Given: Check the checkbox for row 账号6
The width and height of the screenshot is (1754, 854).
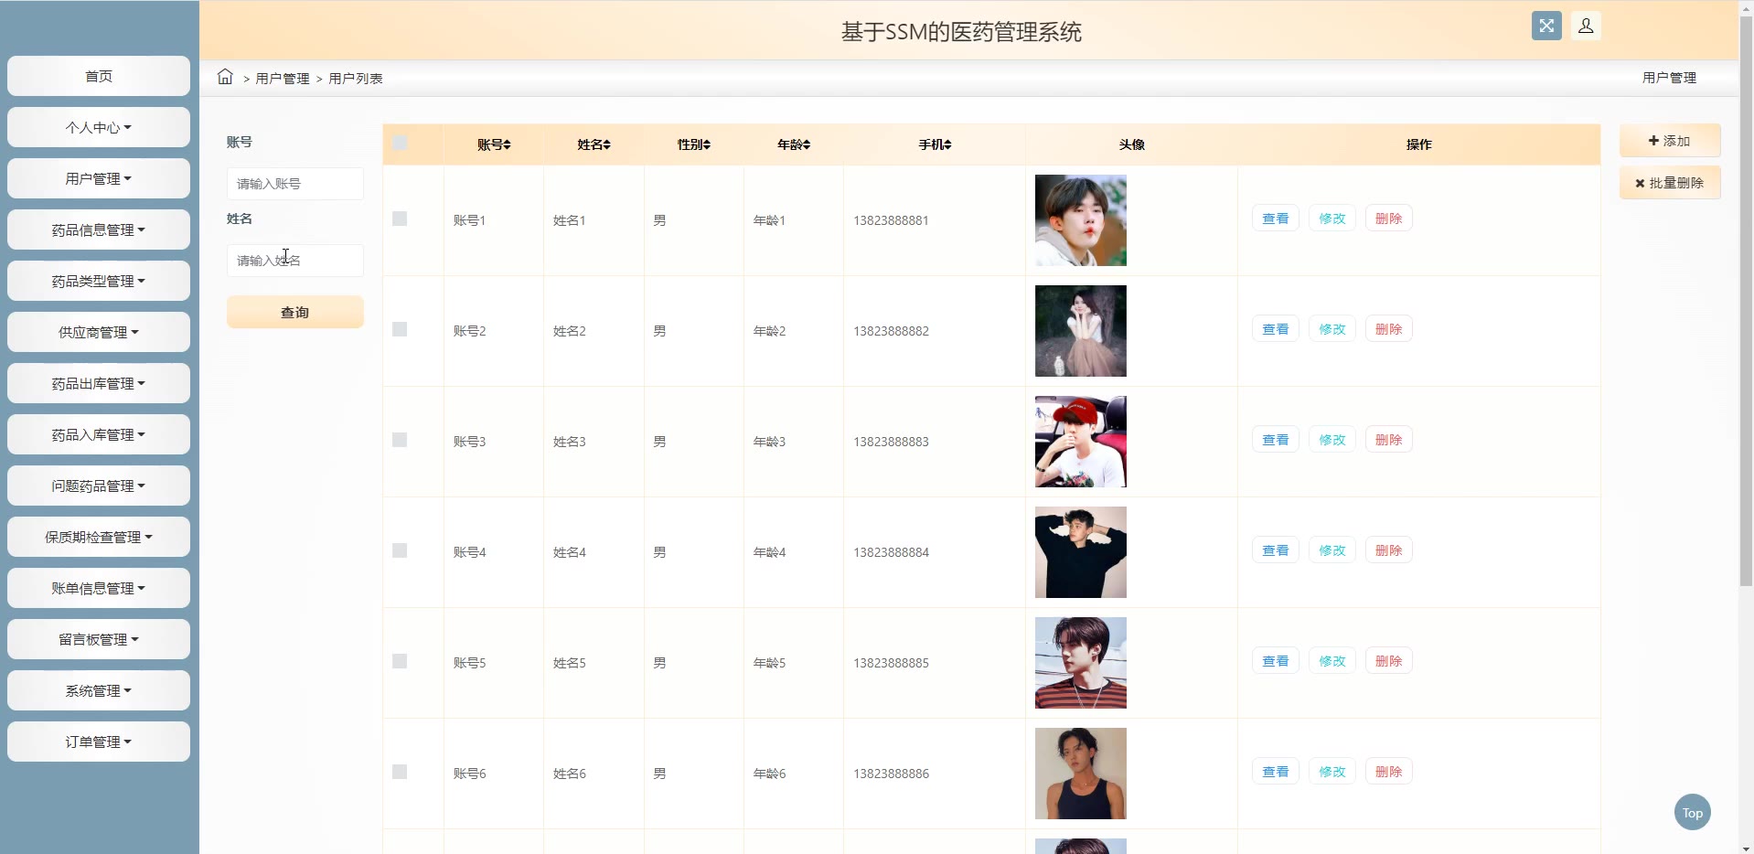Looking at the screenshot, I should (x=400, y=772).
